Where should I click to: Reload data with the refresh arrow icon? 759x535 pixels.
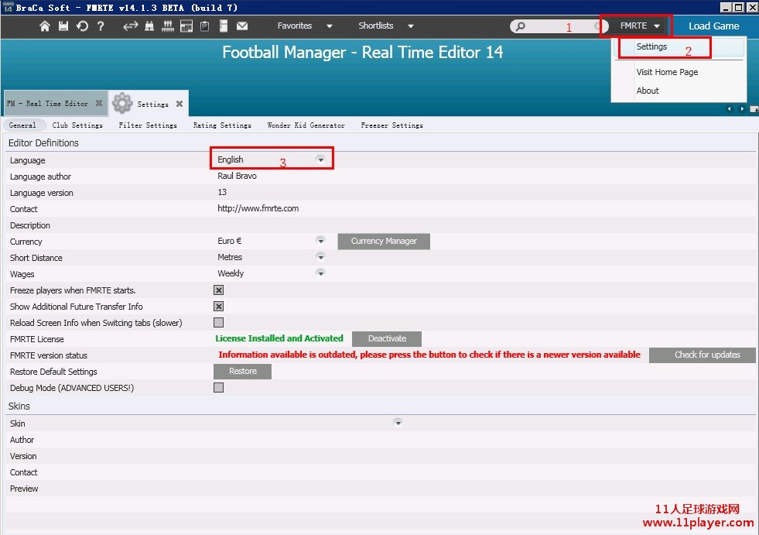[82, 26]
